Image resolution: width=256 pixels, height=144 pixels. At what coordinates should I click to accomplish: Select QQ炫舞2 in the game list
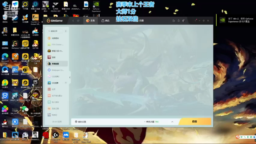[57, 76]
